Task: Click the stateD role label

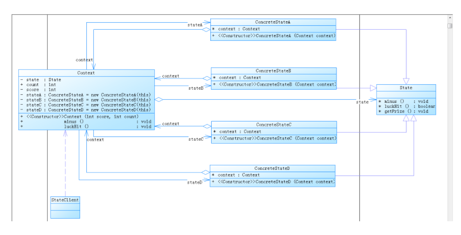Action: coord(195,183)
